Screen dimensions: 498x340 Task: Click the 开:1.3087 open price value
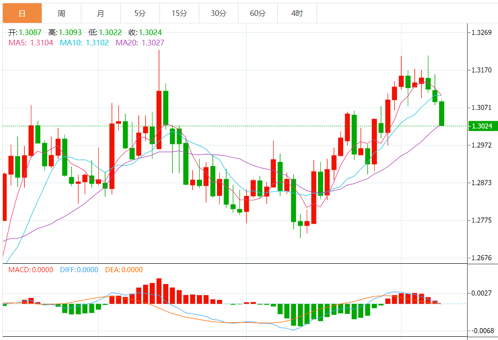25,32
